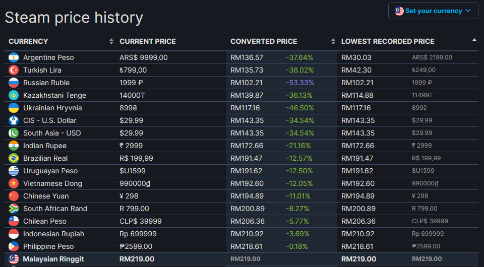Image resolution: width=484 pixels, height=267 pixels.
Task: Select the Indonesian Rupiah currency name
Action: click(x=54, y=234)
